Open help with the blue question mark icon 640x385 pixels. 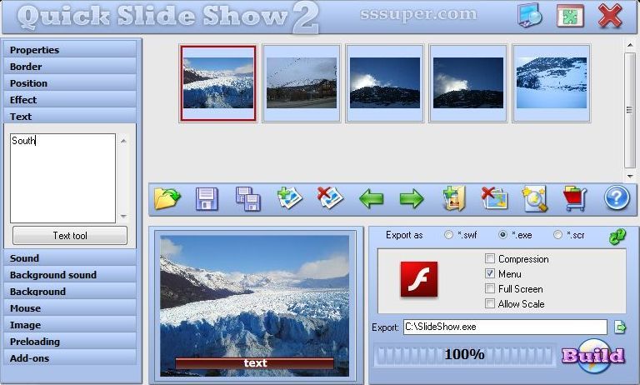[x=617, y=198]
